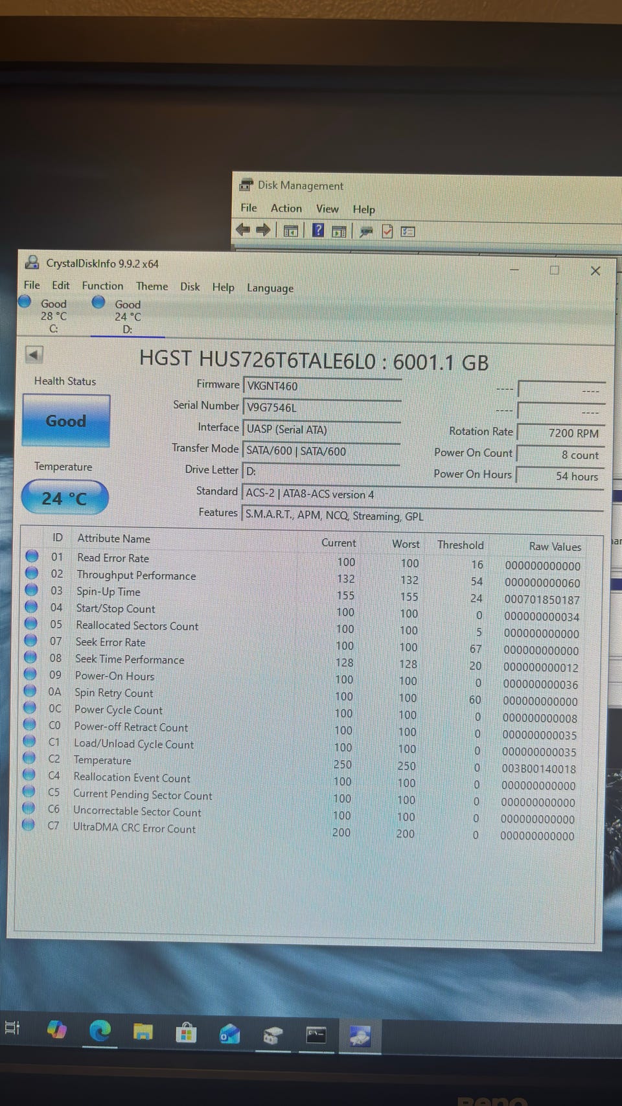Open File Explorer from the taskbar
The image size is (622, 1106).
point(143,1032)
